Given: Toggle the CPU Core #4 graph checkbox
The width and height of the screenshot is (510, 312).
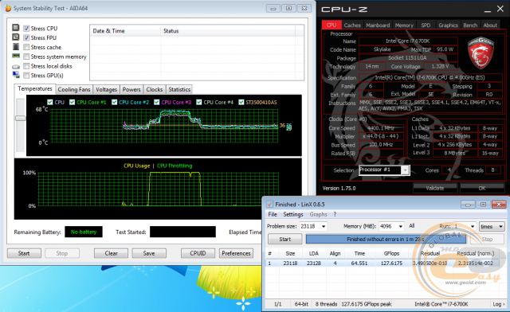Looking at the screenshot, I should pos(199,102).
